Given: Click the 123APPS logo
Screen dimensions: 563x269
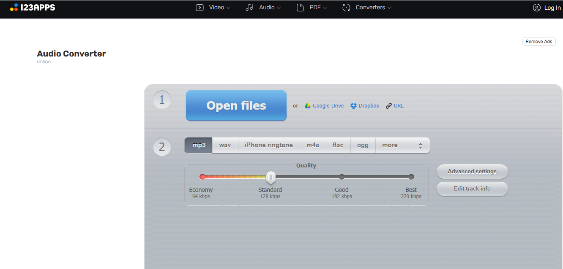Looking at the screenshot, I should (33, 7).
